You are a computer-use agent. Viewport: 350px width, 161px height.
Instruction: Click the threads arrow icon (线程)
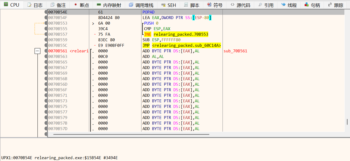(283, 5)
